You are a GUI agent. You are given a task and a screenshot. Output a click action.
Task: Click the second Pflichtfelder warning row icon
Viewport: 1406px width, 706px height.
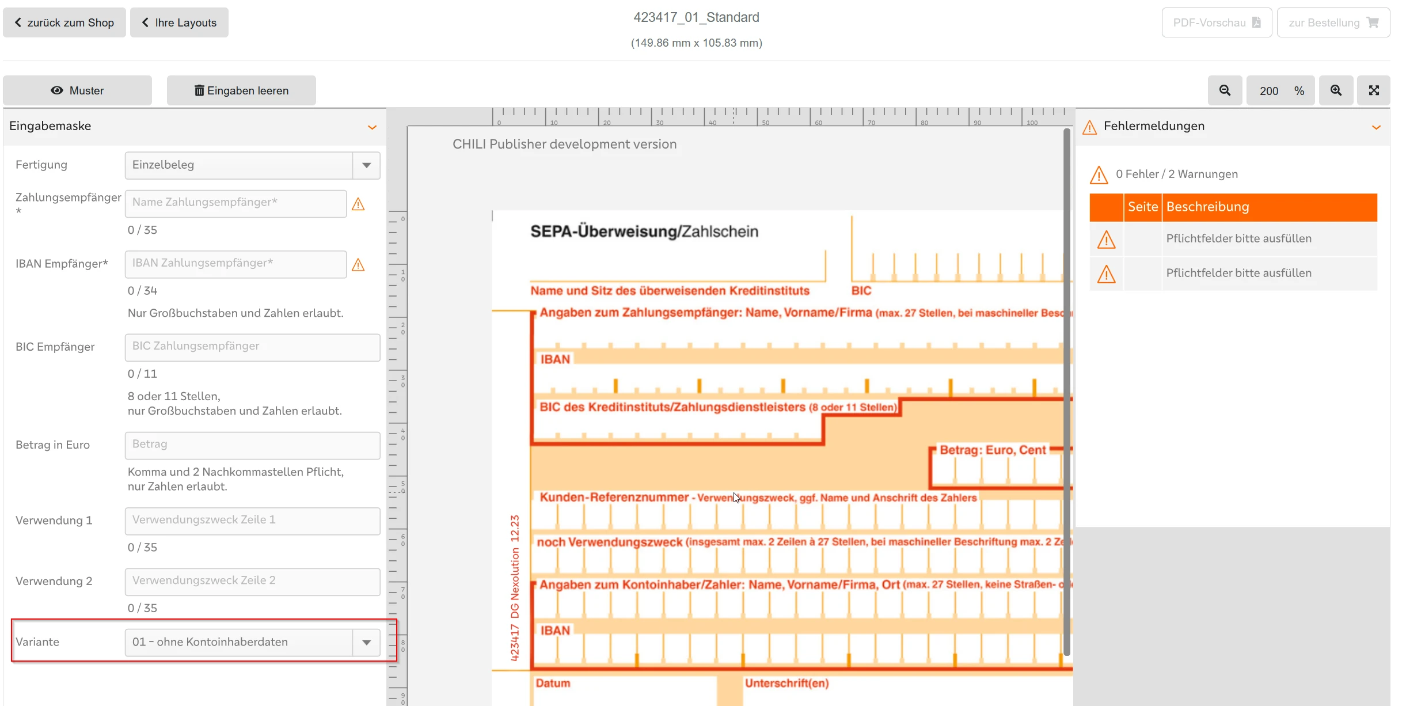coord(1106,274)
